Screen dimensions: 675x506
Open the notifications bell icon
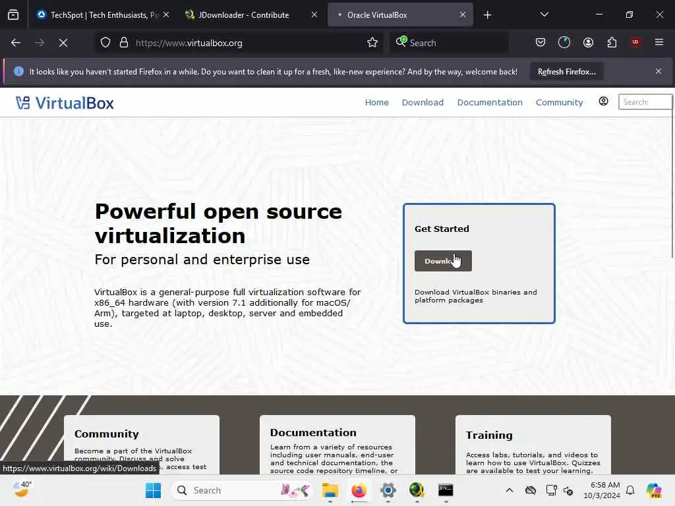click(630, 490)
